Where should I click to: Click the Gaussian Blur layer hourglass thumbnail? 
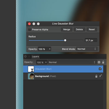[31, 69]
